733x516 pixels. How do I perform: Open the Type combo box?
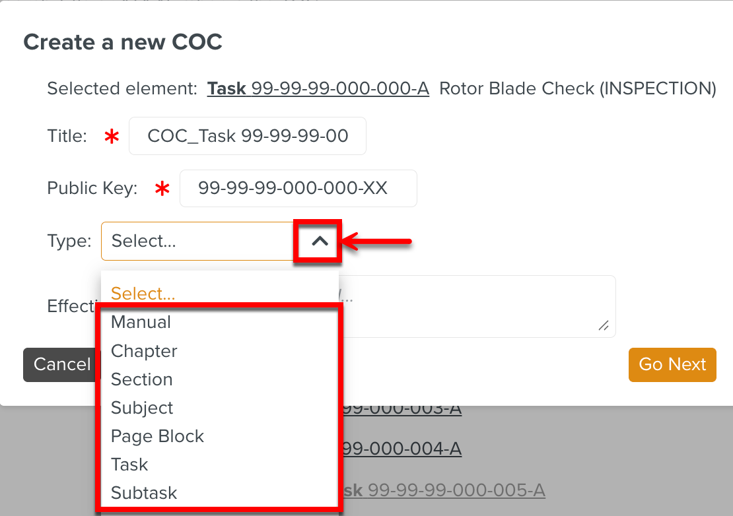[x=198, y=241]
